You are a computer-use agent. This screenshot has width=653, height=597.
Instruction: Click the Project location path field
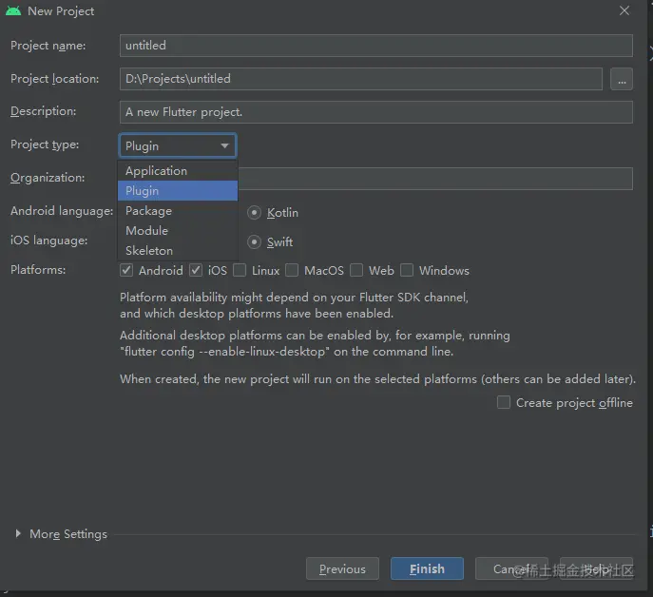(x=360, y=79)
